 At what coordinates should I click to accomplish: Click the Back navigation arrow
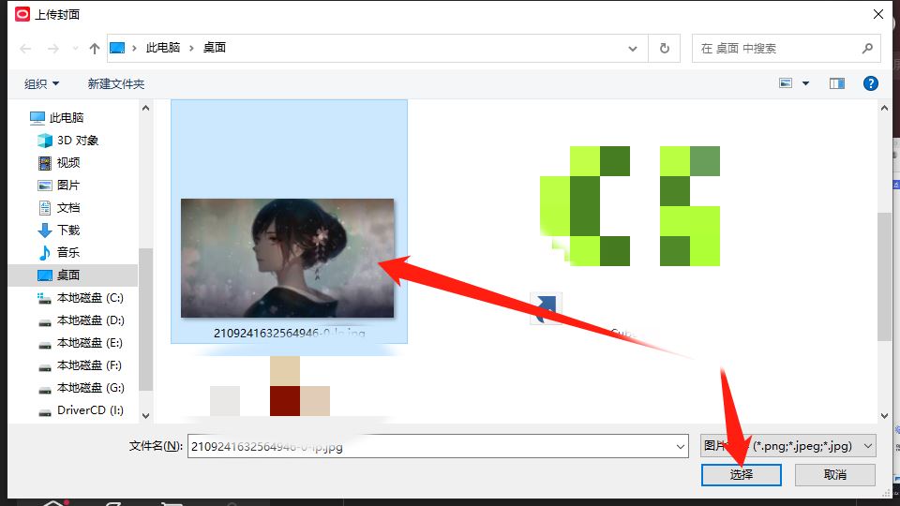point(25,49)
